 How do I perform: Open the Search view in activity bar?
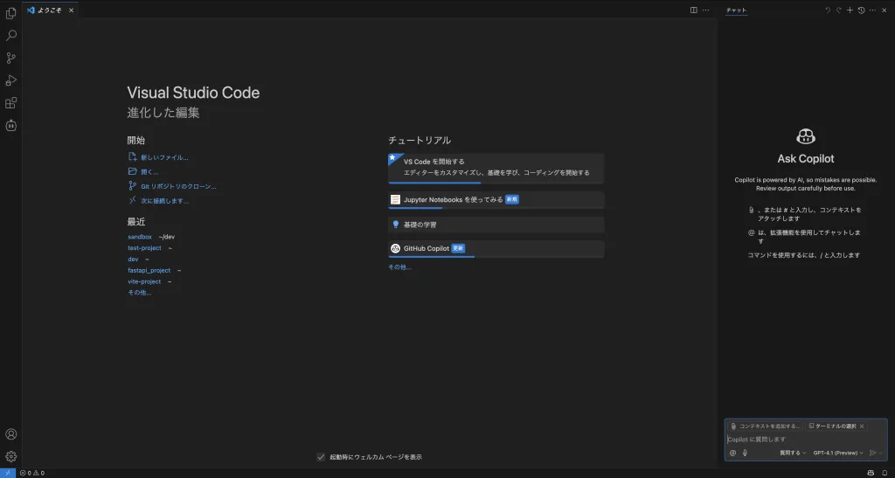[x=10, y=35]
